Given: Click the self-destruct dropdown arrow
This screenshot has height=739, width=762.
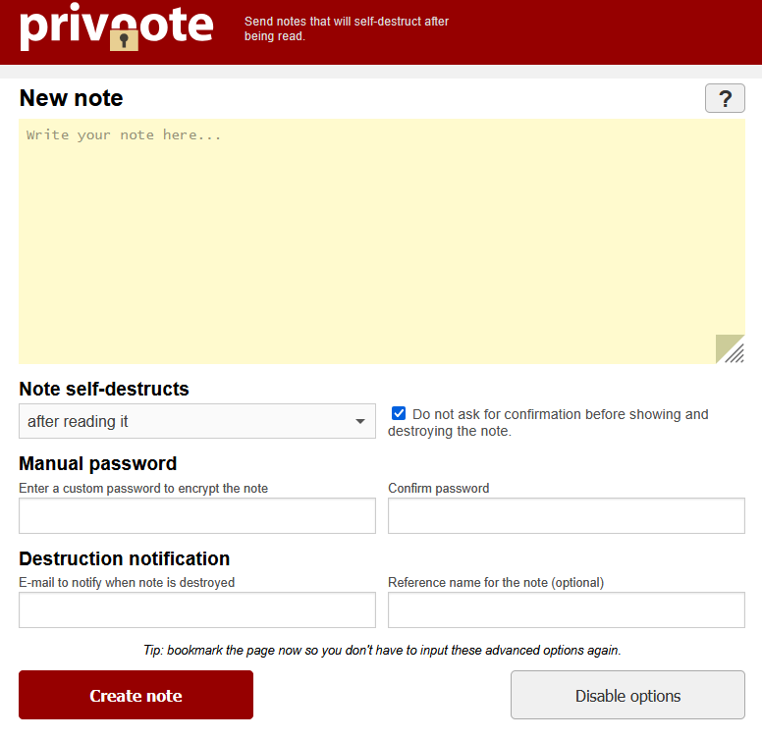Looking at the screenshot, I should (360, 422).
